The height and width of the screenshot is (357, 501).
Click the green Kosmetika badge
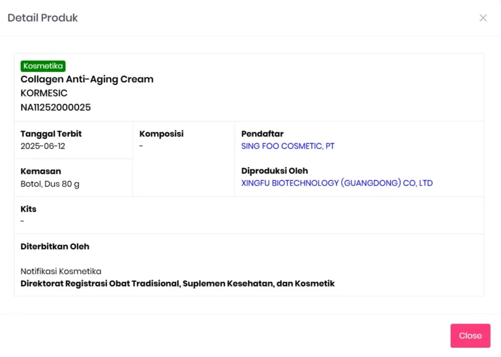(43, 66)
